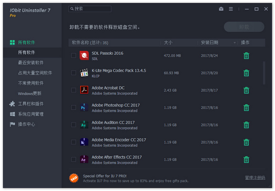Click the 2017/8/17 install date
The width and height of the screenshot is (275, 191).
click(x=209, y=90)
